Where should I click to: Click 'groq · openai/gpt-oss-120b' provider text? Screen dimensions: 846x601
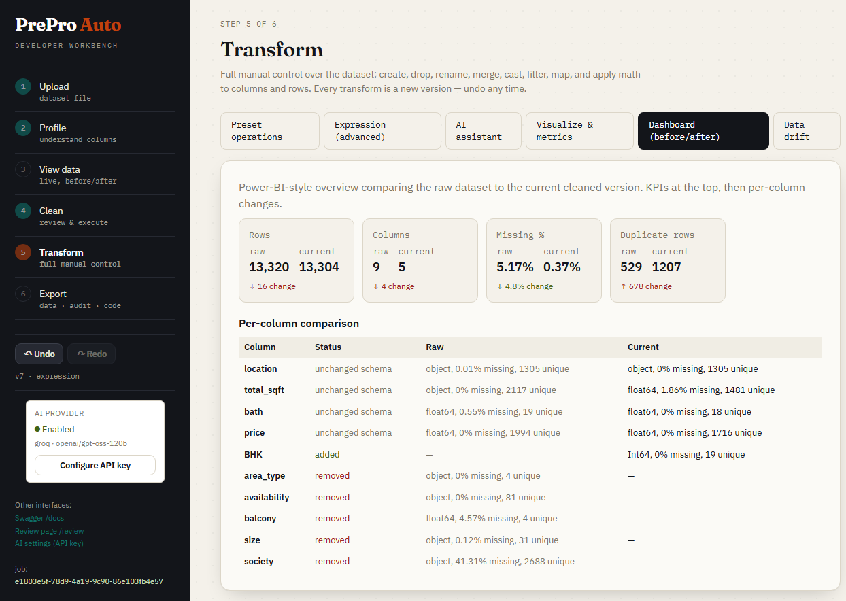click(81, 443)
